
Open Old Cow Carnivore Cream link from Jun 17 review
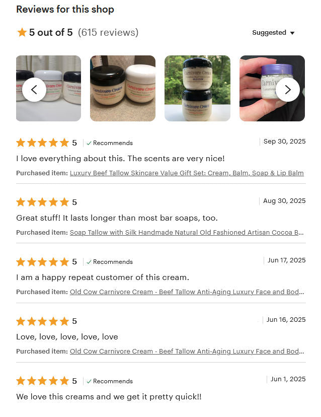187,292
